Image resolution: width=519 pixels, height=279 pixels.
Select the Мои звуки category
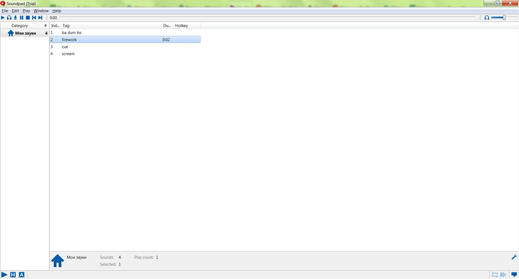(24, 33)
